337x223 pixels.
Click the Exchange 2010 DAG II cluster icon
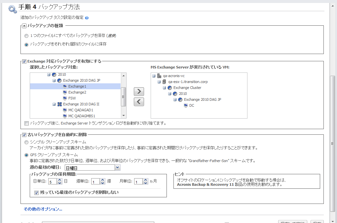tap(59, 104)
